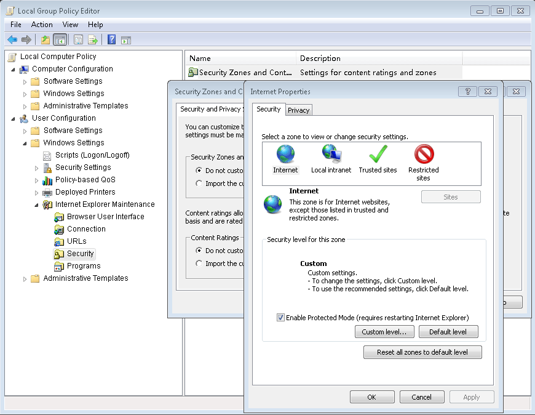535x415 pixels.
Task: Click the Name column header
Action: (x=240, y=58)
